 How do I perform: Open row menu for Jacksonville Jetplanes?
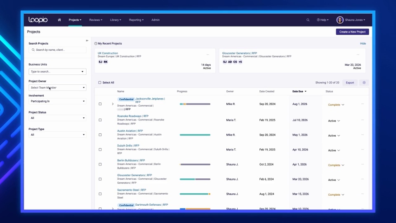click(x=363, y=104)
